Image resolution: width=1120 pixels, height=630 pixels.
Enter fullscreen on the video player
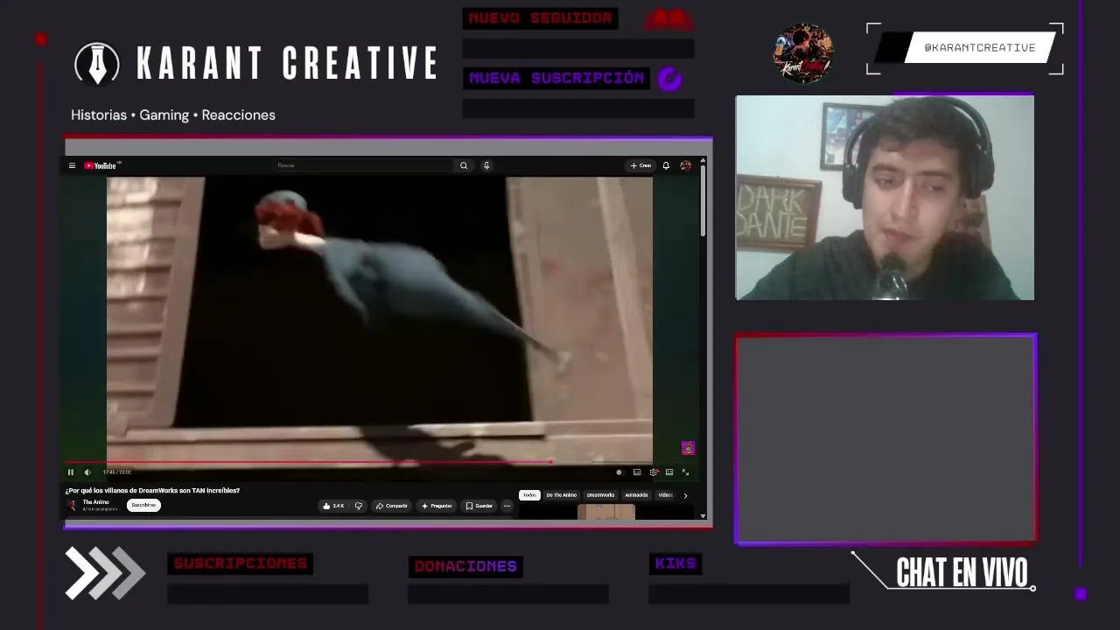pos(685,472)
